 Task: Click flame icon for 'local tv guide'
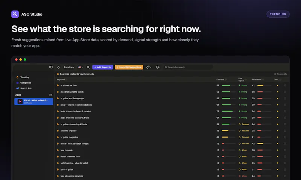[58, 169]
